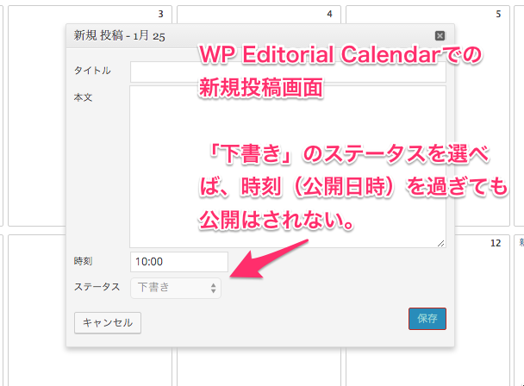Viewport: 524px width, 386px height.
Task: Close the 新規 投稿 dialog
Action: (x=440, y=36)
